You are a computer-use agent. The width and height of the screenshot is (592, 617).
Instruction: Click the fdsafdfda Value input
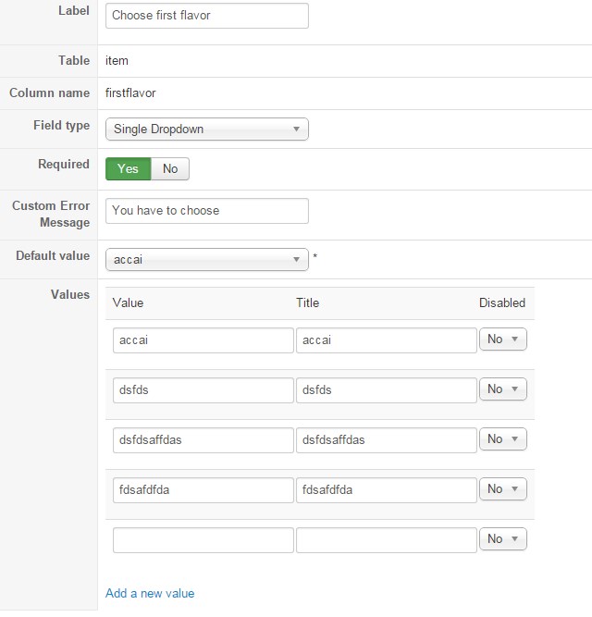tap(203, 490)
